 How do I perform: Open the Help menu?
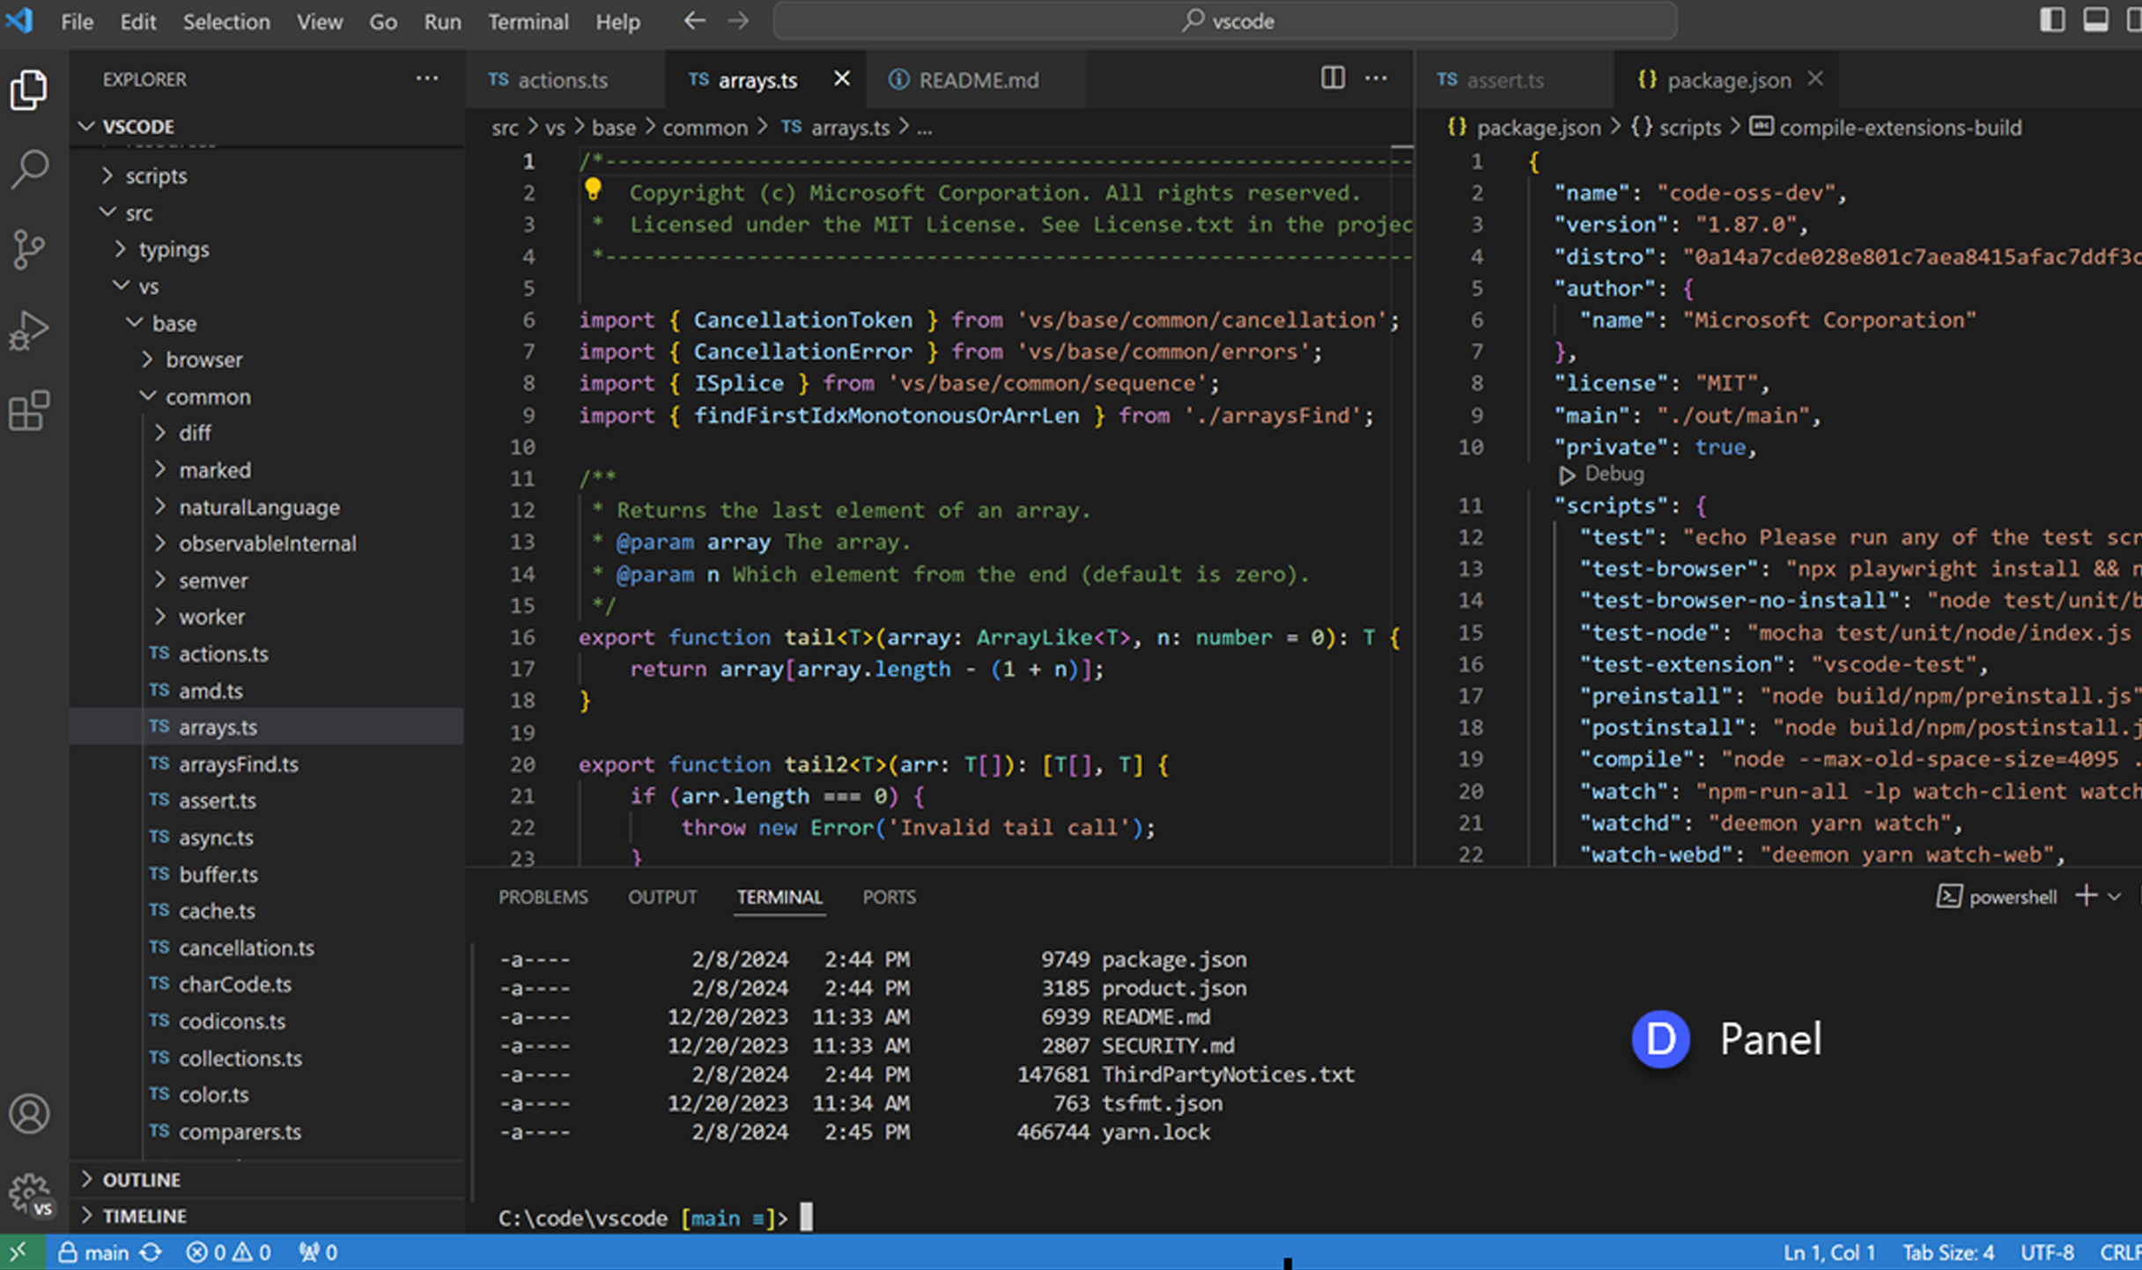click(617, 21)
